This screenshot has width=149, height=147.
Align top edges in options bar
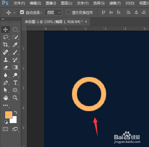(104, 13)
